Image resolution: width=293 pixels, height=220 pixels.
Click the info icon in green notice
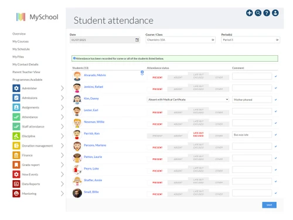[x=74, y=58]
